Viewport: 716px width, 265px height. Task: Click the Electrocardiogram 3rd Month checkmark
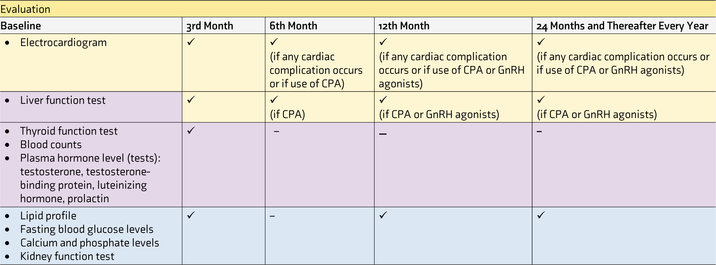[x=191, y=42]
